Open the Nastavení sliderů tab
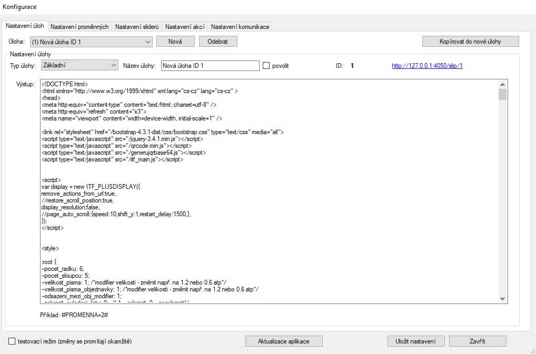536x354 pixels. 137,27
